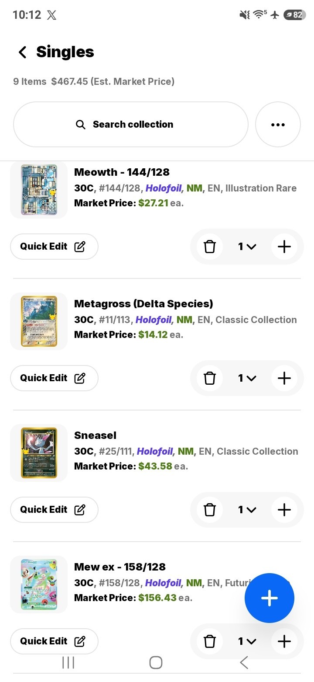Screen dimensions: 314x682
Task: Add one more Sneasel with the plus icon
Action: pos(284,510)
